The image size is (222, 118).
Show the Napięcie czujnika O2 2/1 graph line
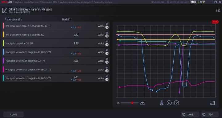click(107, 45)
